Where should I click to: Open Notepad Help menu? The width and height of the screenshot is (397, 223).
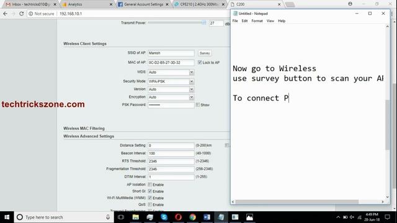coord(282,21)
